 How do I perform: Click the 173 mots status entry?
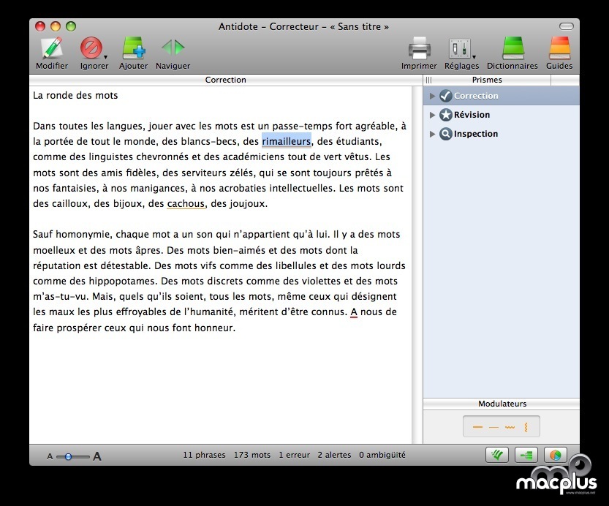252,455
